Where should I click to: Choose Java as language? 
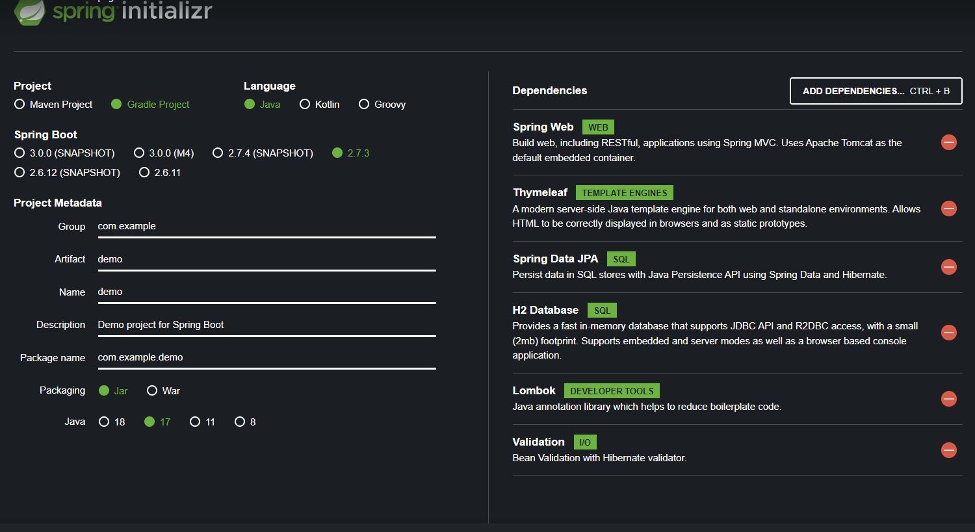pyautogui.click(x=263, y=105)
